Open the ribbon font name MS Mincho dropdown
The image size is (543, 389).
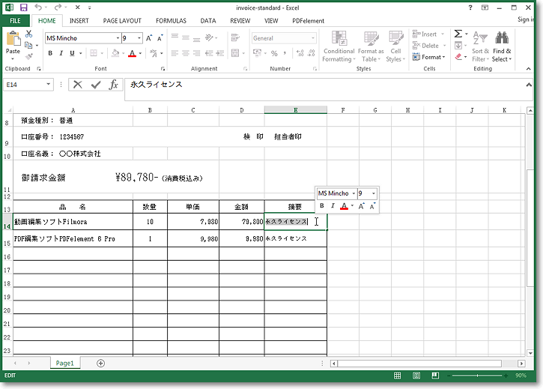click(118, 37)
